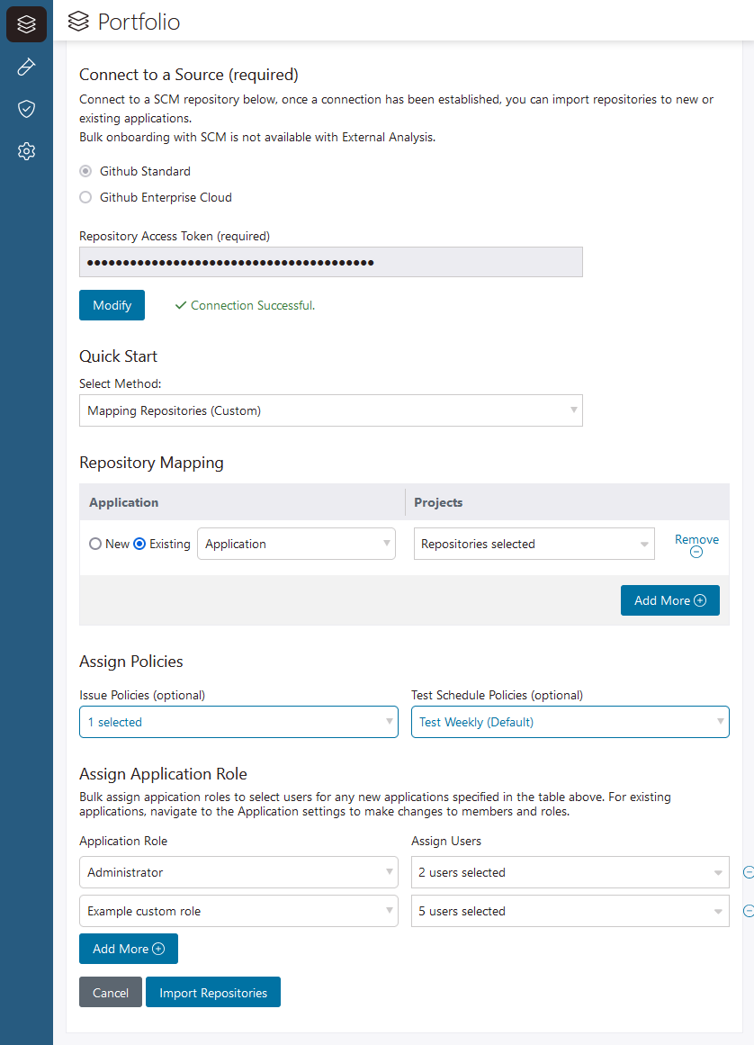Remove the Administrator role row with the minus icon

pyautogui.click(x=749, y=872)
